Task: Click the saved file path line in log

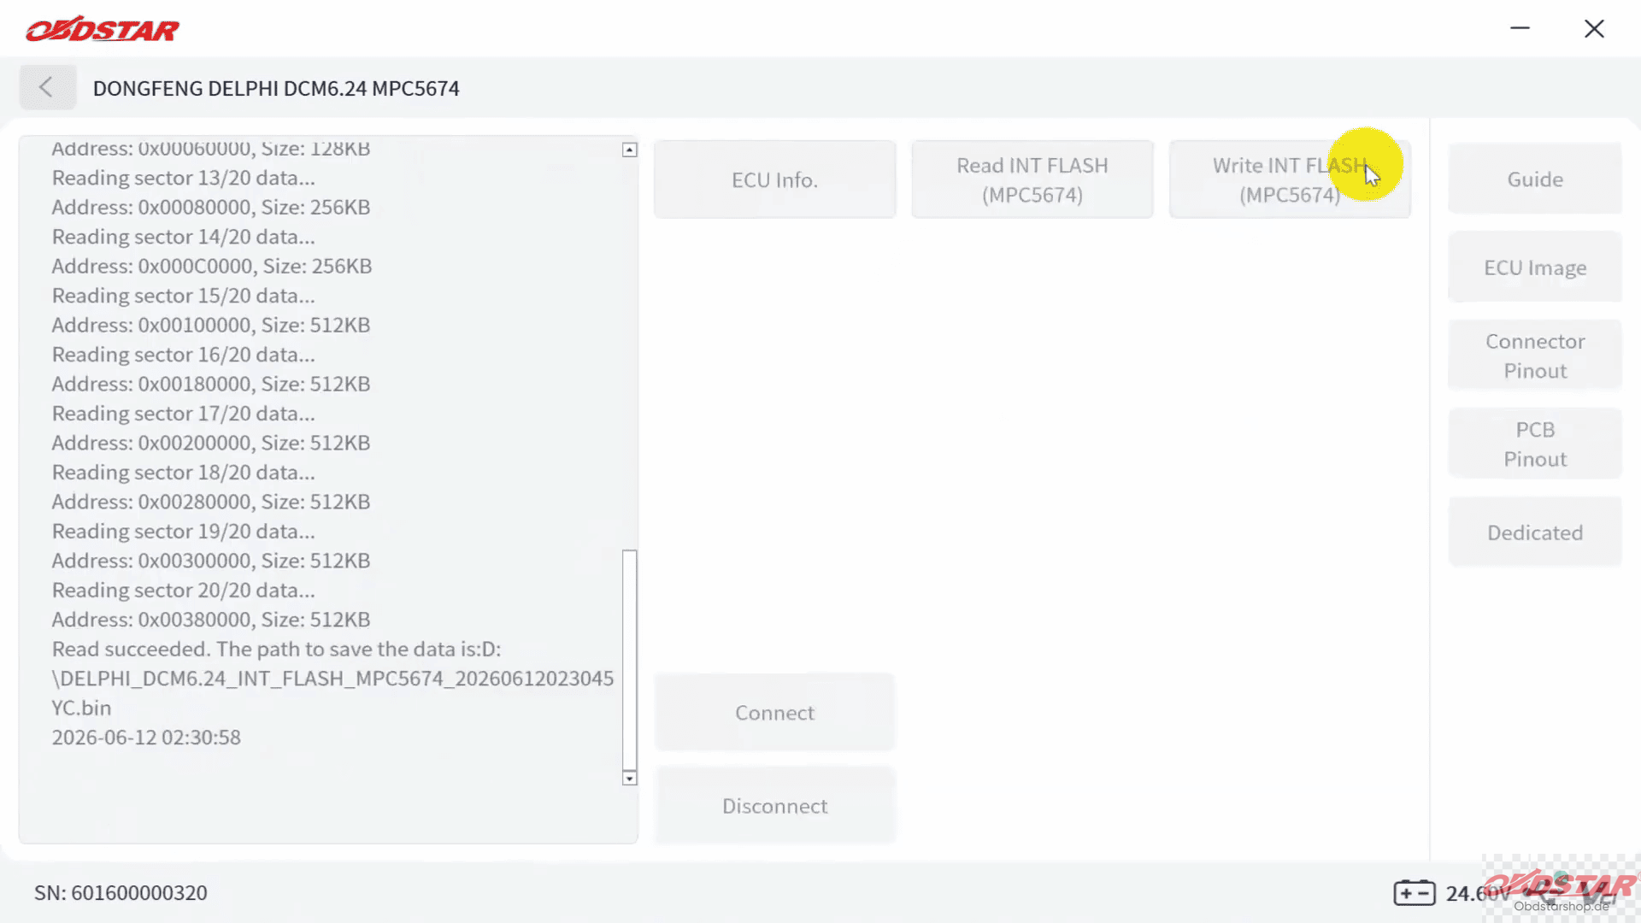Action: coord(332,679)
